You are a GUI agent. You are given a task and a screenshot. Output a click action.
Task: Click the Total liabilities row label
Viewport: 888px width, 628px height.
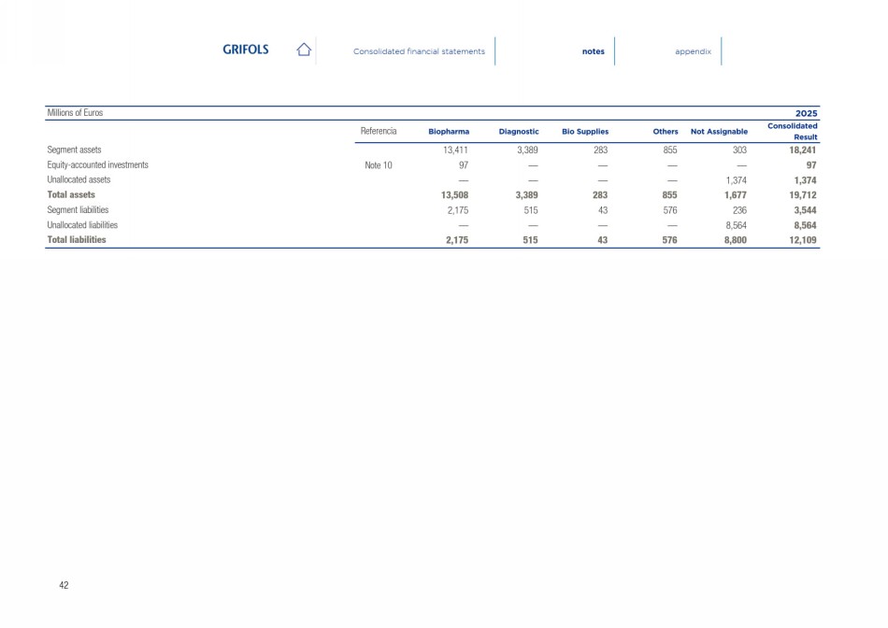point(77,239)
